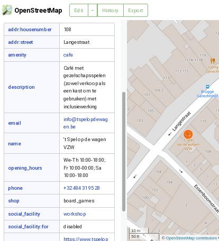
Task: Open the Export tab
Action: 135,11
